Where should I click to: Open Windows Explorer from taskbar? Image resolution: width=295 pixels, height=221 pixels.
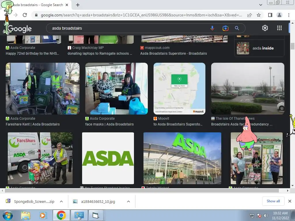26,215
